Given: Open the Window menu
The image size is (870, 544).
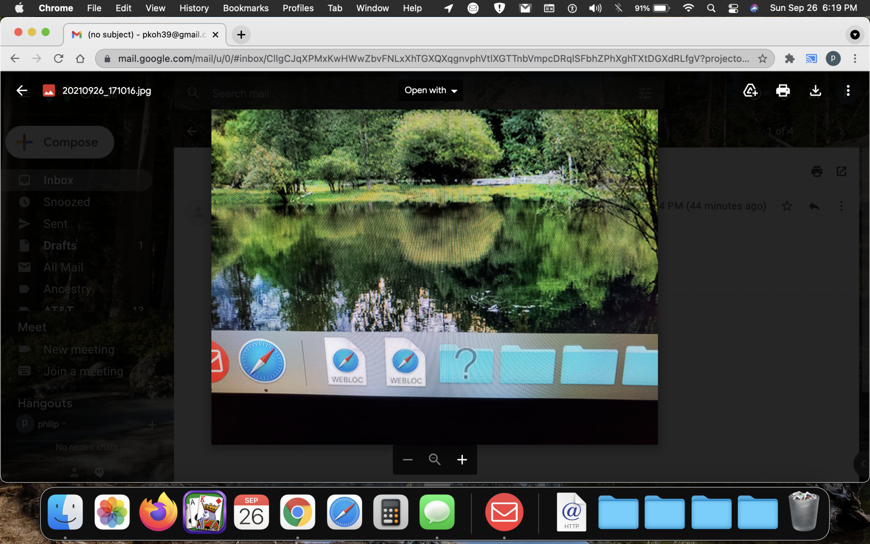Looking at the screenshot, I should coord(372,8).
